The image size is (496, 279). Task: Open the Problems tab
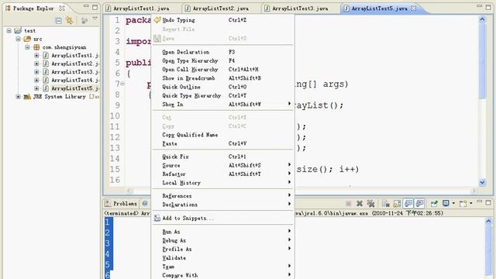click(x=122, y=203)
